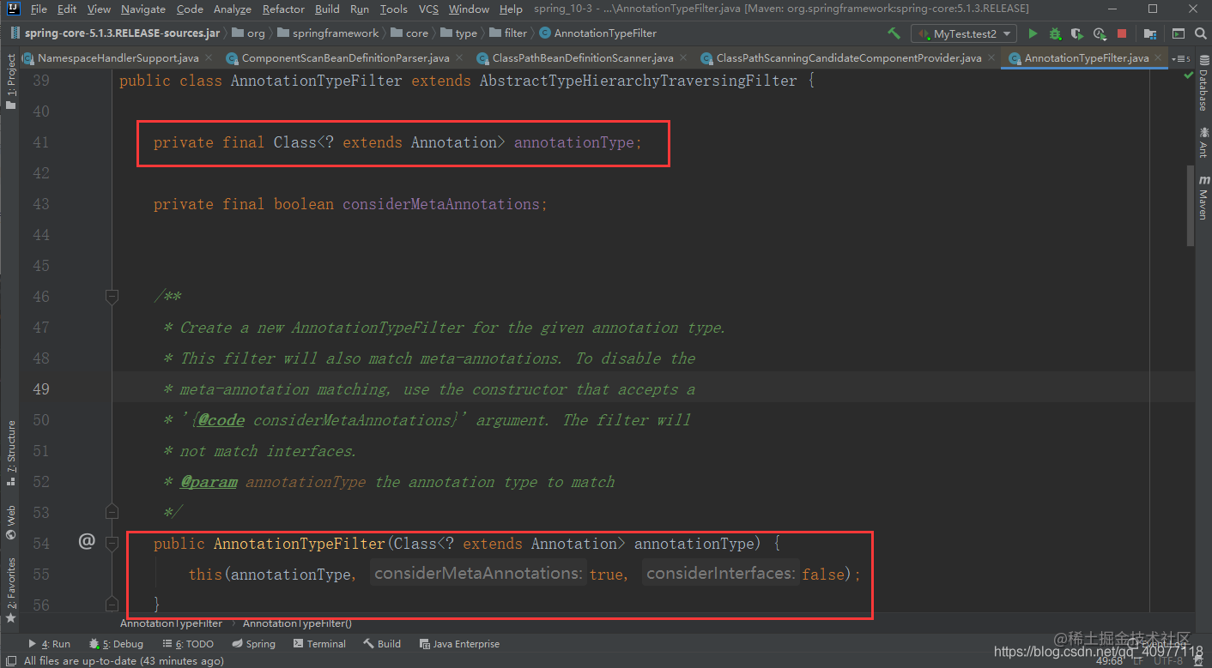1212x668 pixels.
Task: Select the AnnotationTypeFilter.java tab
Action: pyautogui.click(x=1086, y=58)
